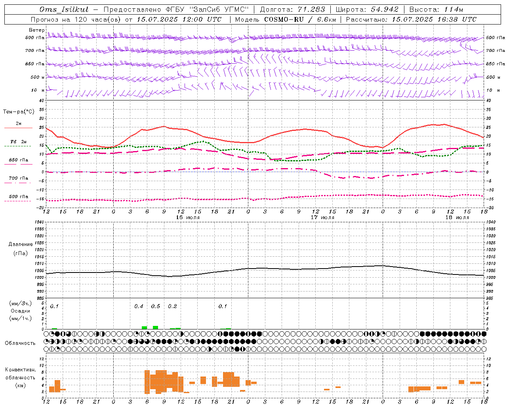Click the precipitation value 0.4
507x405 pixels.
coord(139,306)
